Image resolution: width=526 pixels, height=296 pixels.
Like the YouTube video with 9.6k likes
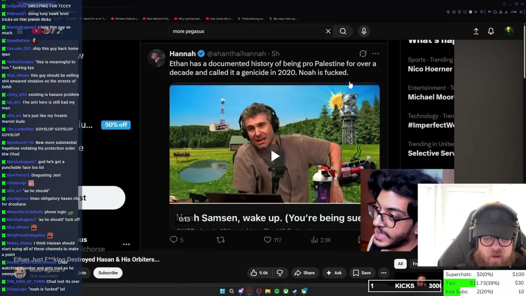coord(259,273)
